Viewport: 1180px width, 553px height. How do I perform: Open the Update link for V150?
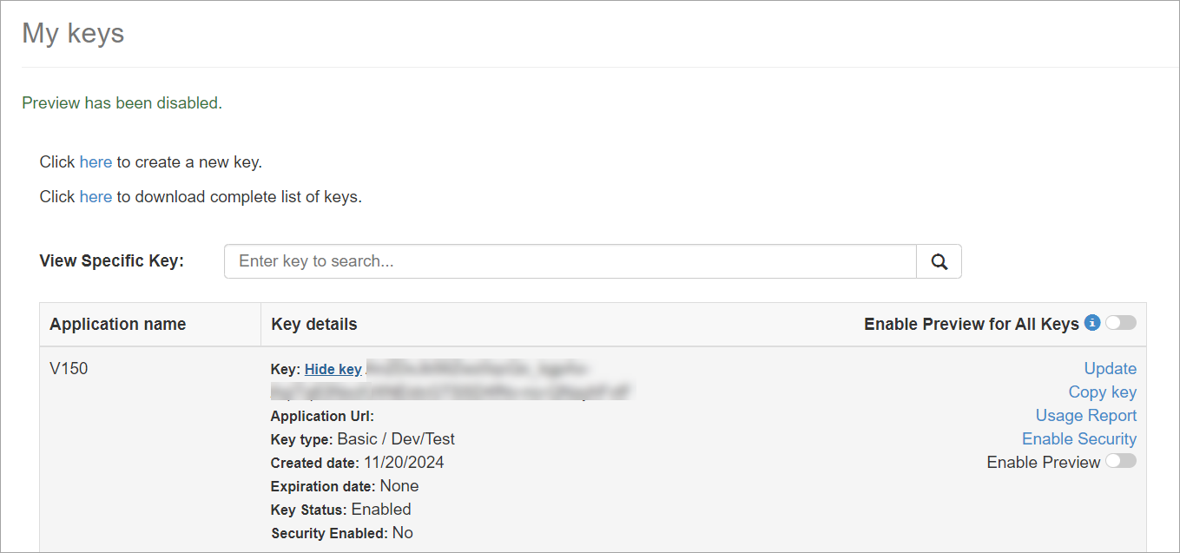[x=1110, y=368]
